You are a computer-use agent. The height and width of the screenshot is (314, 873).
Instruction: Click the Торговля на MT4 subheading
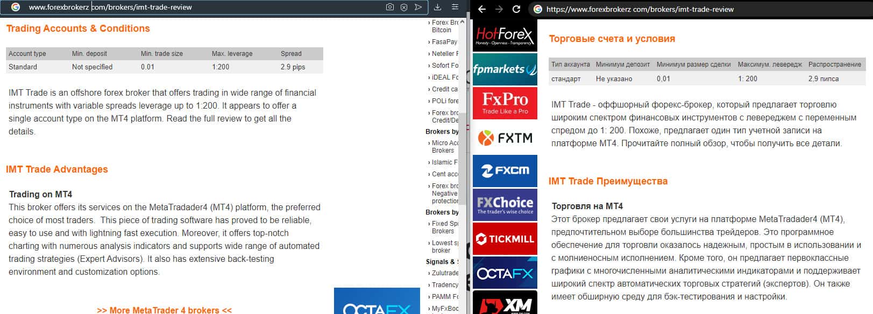tap(587, 206)
